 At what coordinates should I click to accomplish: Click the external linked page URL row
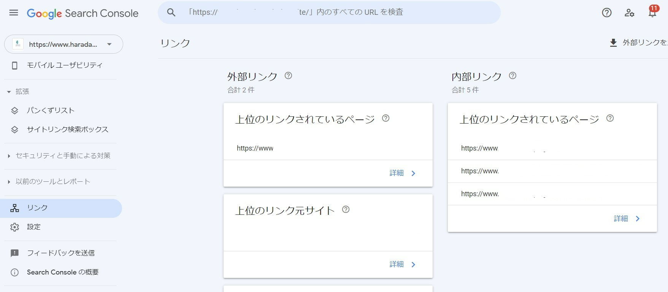[x=328, y=148]
